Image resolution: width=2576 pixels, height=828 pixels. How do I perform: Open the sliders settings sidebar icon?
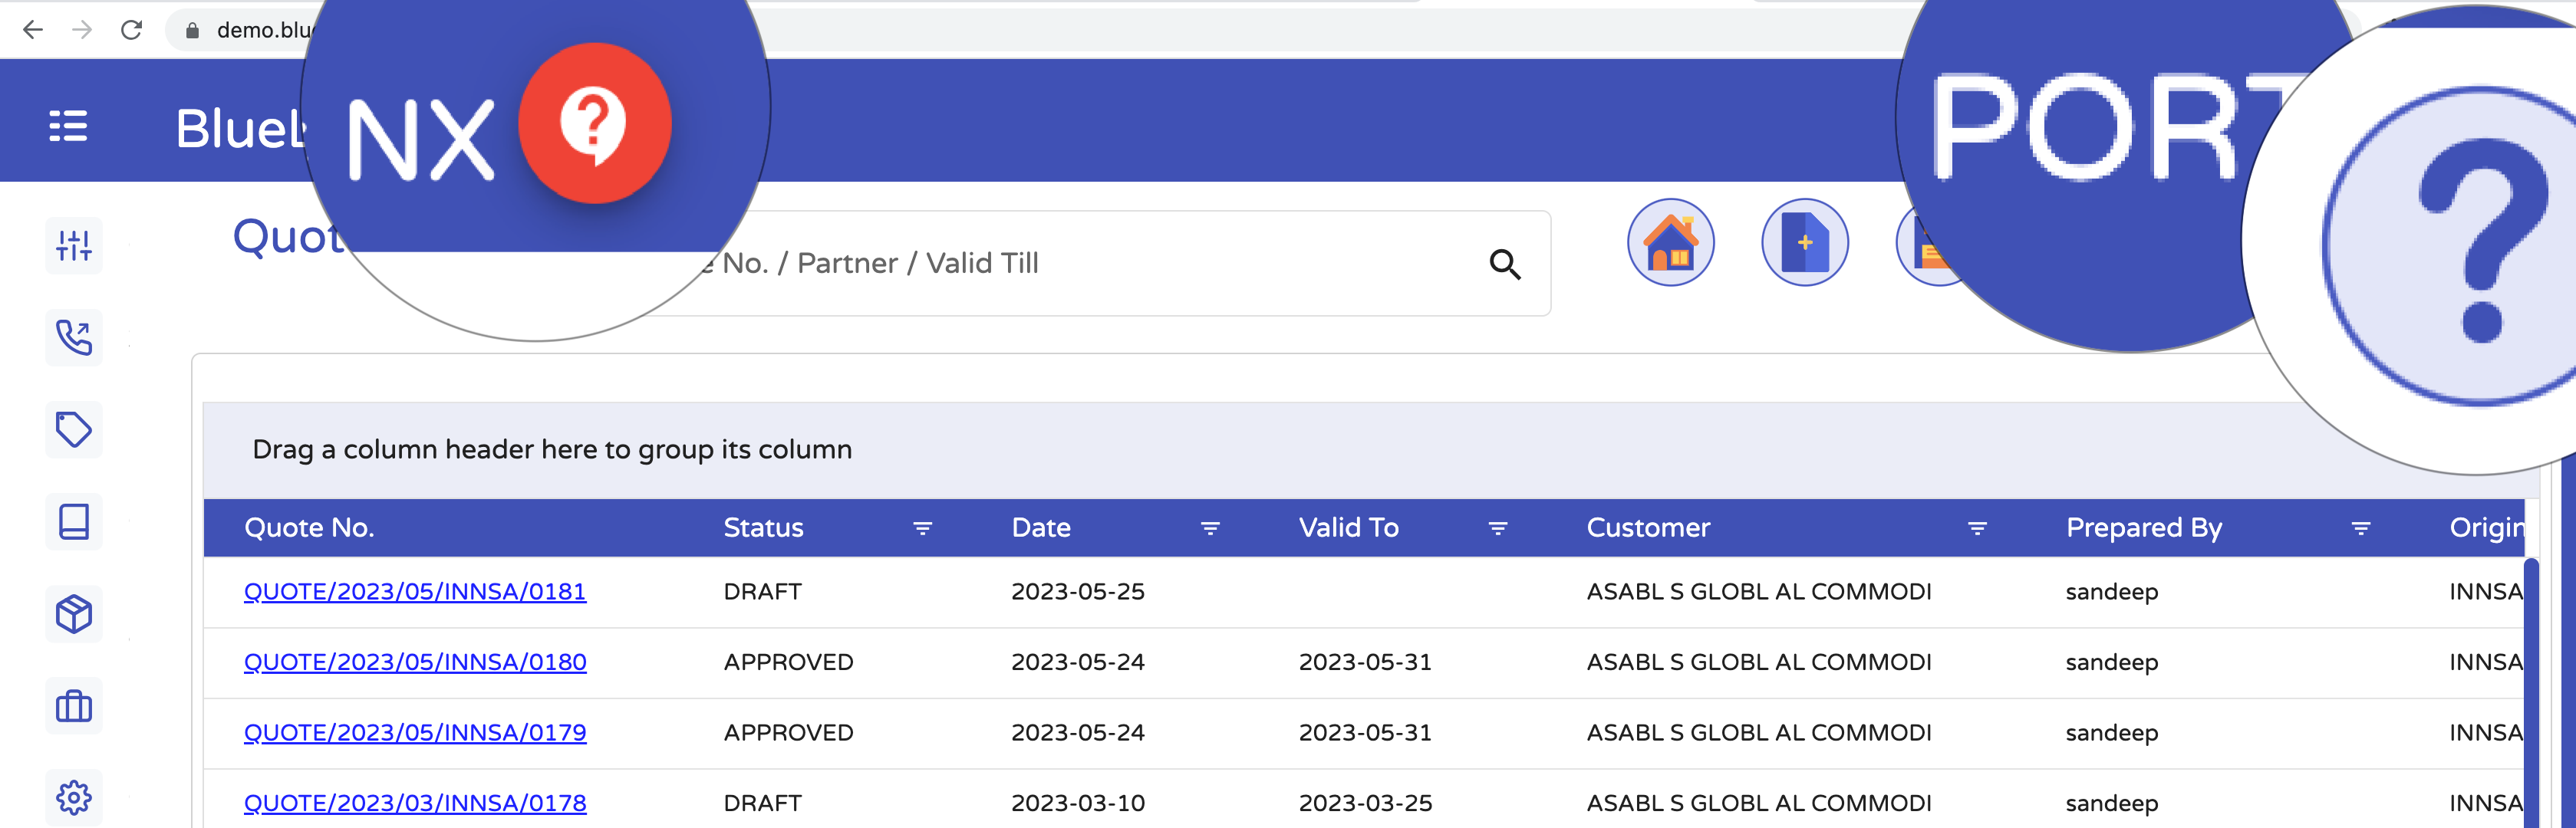pos(74,245)
